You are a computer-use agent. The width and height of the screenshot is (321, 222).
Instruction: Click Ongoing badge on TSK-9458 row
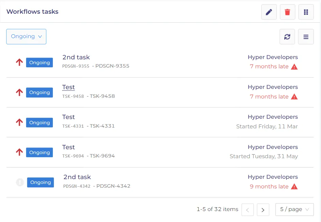(x=39, y=92)
